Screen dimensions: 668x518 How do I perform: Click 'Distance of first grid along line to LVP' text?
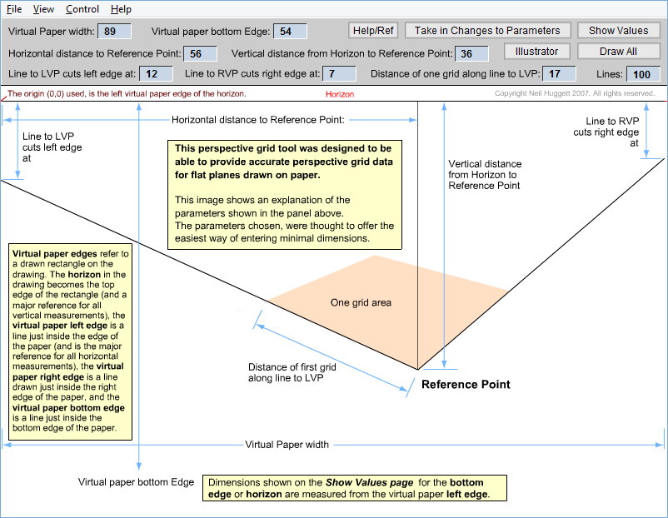292,372
